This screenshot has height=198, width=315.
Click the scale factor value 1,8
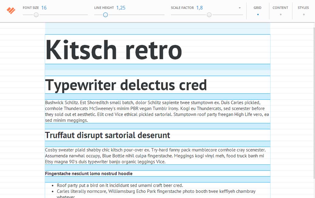[200, 8]
